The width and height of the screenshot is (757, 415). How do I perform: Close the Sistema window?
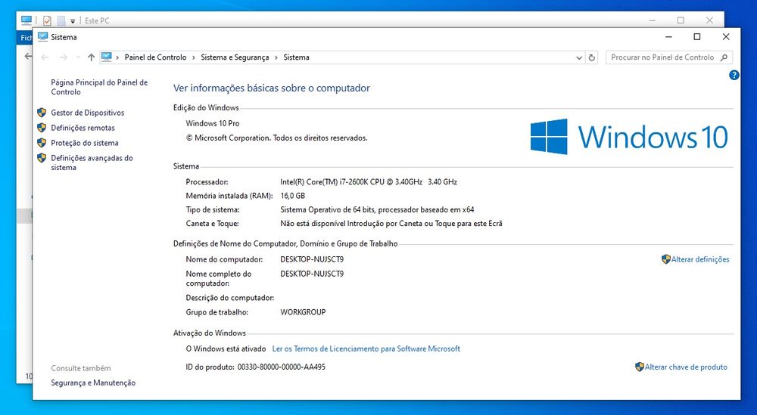click(726, 36)
